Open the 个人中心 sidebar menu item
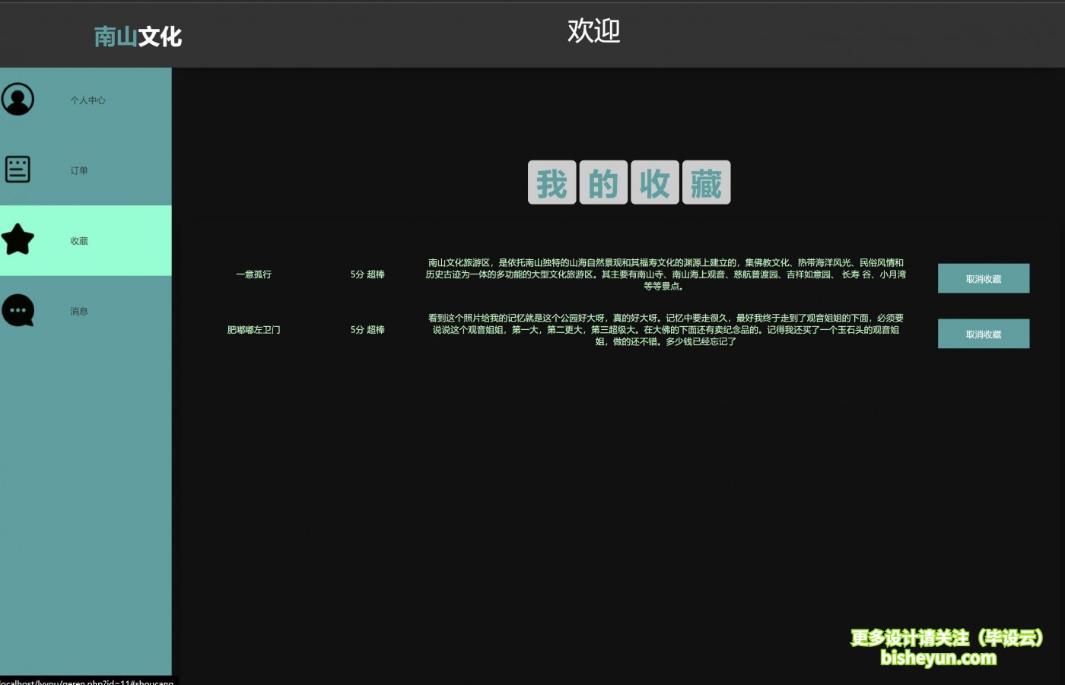Screen dimensions: 1065x685 (x=87, y=100)
